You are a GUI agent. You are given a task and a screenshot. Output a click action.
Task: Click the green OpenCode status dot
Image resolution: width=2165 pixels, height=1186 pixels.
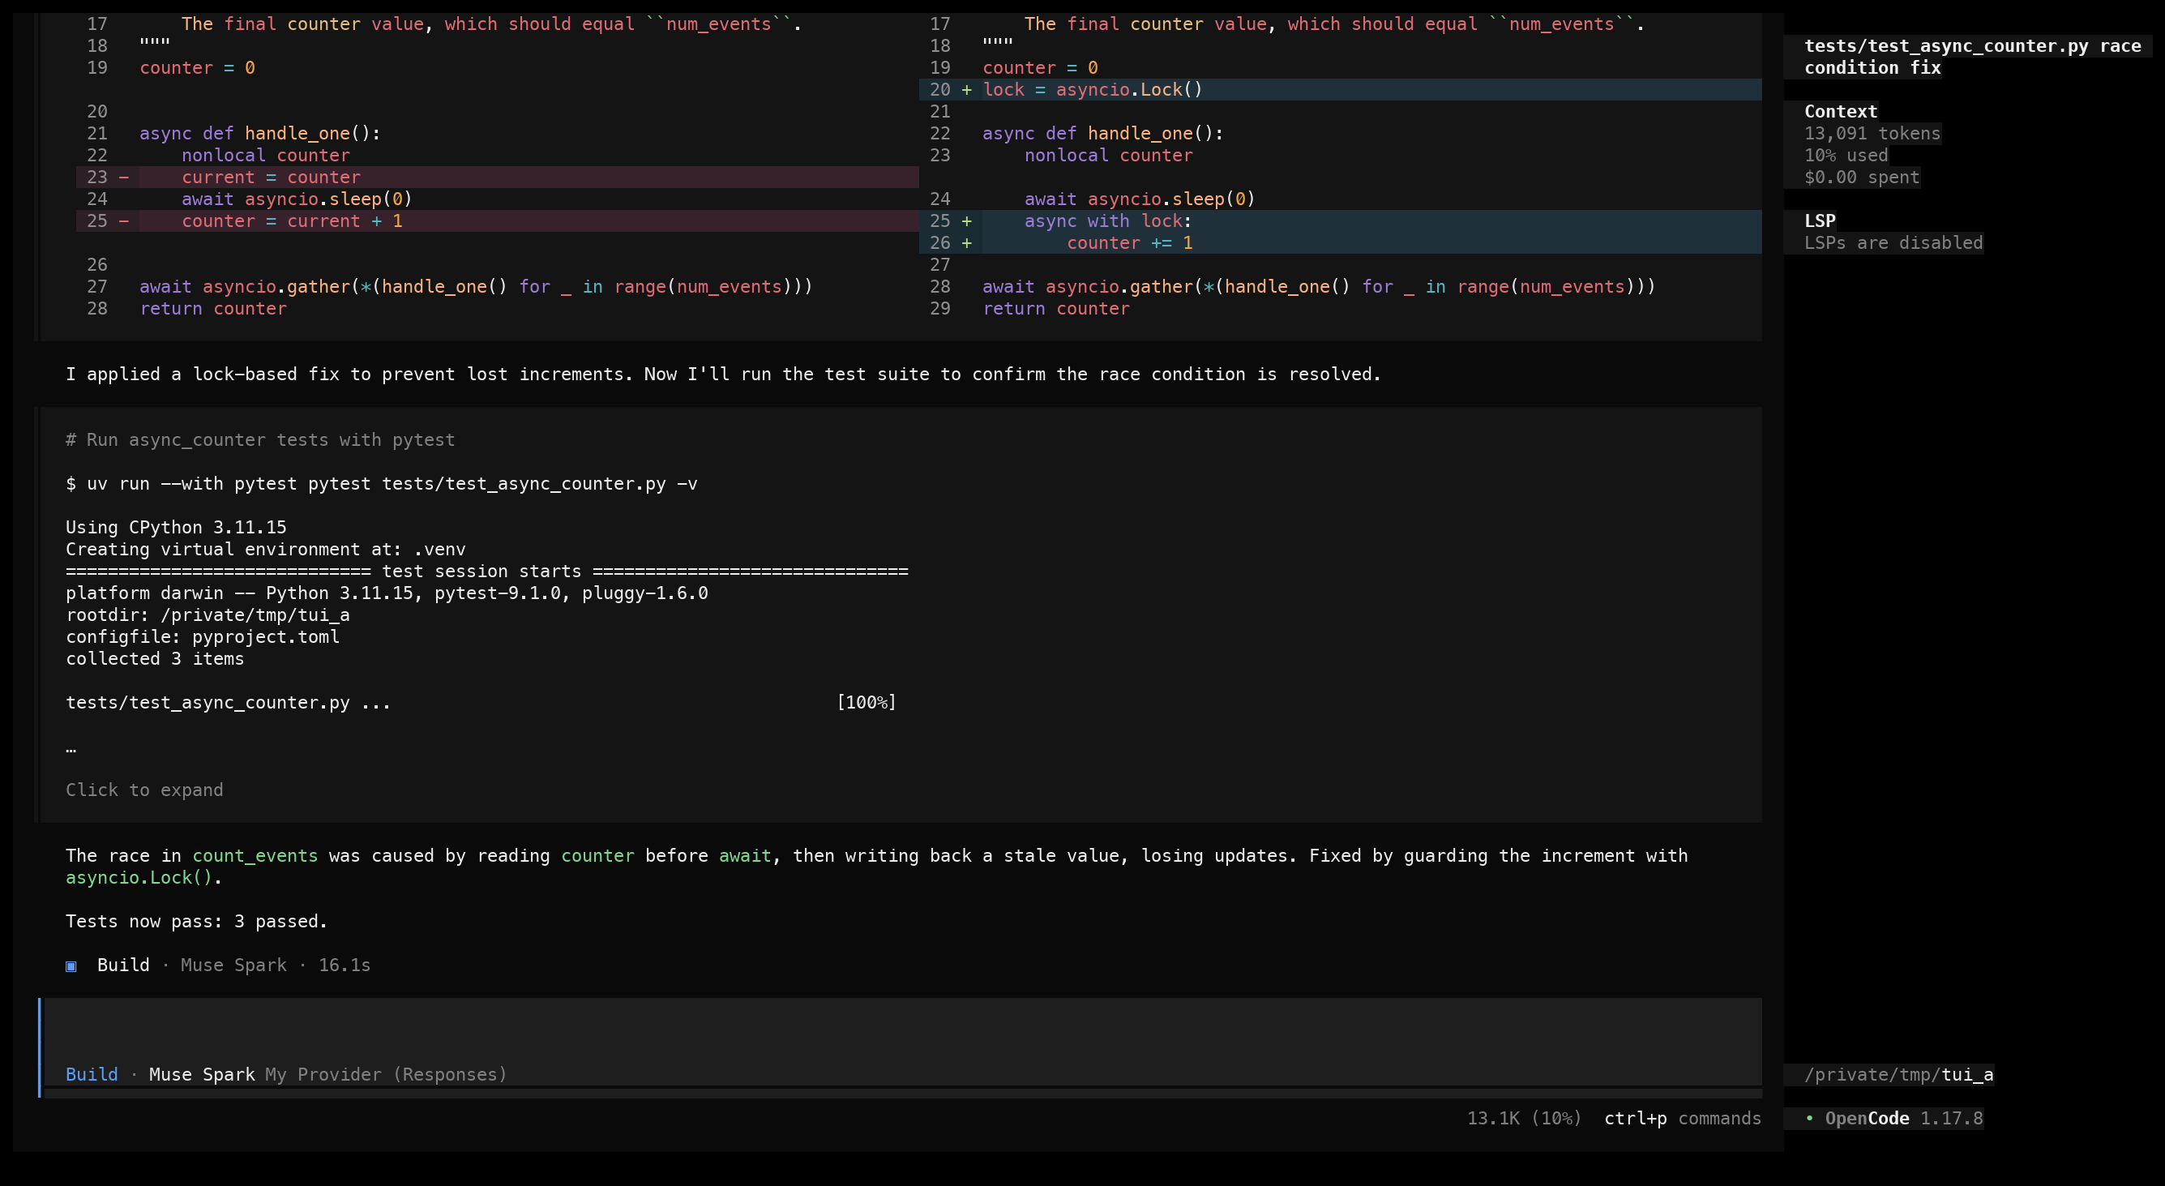point(1808,1118)
